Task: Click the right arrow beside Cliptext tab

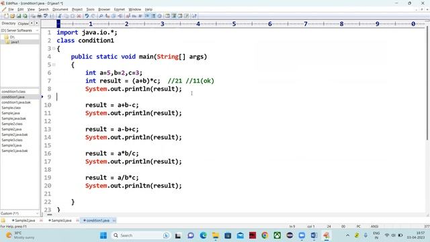Action: click(36, 24)
